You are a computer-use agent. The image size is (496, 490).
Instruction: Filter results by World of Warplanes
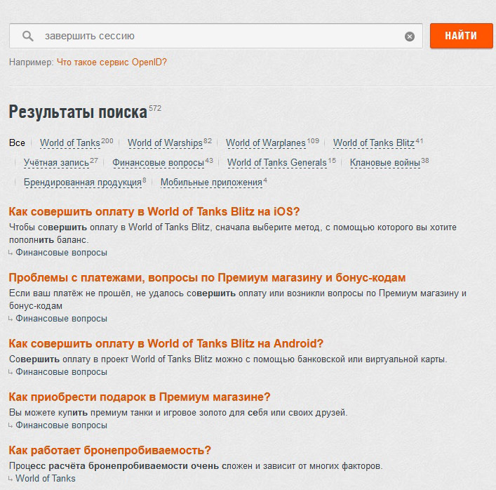click(x=266, y=143)
